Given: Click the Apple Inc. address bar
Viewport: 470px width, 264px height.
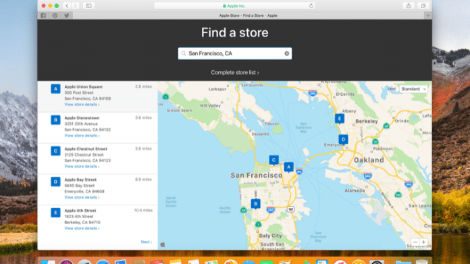Looking at the screenshot, I should pyautogui.click(x=234, y=5).
